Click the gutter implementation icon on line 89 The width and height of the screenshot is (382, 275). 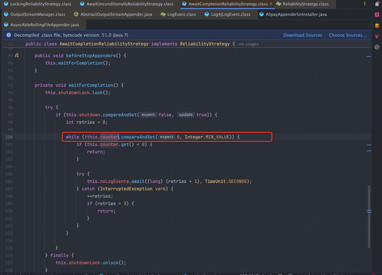coord(17,56)
